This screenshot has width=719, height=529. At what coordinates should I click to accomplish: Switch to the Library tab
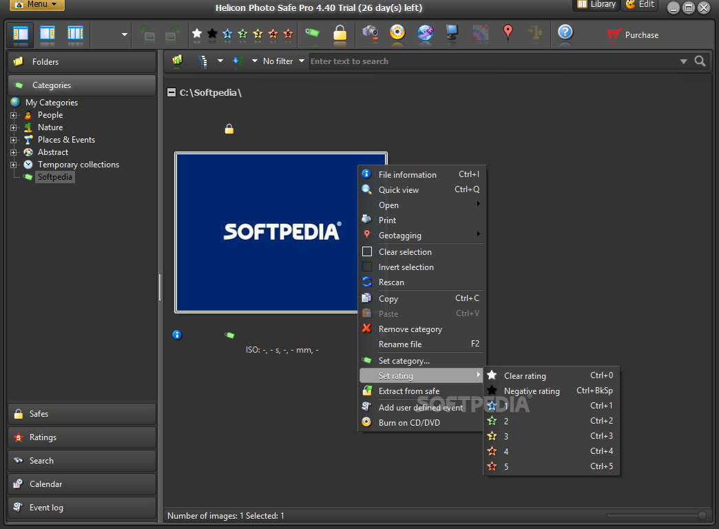[x=596, y=5]
